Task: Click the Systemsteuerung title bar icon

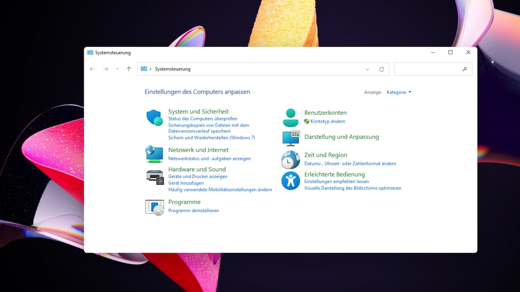Action: point(90,52)
